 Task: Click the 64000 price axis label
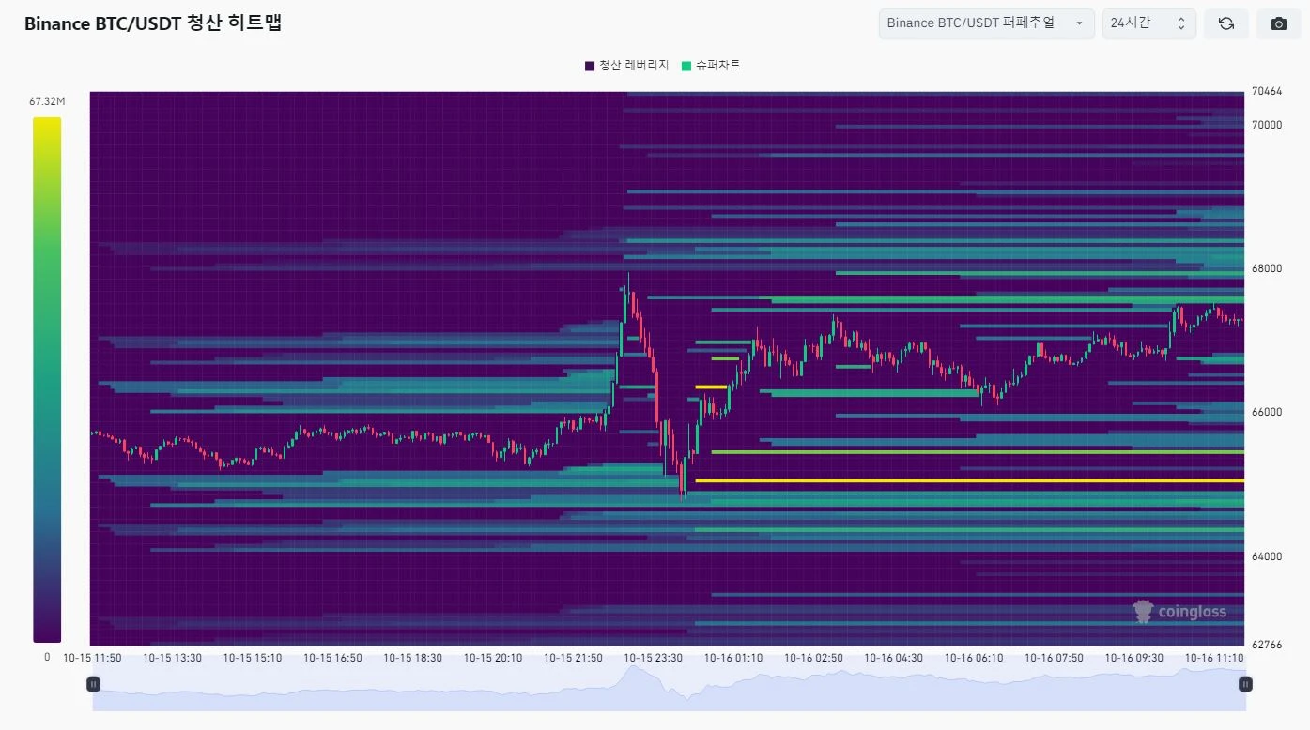1267,556
